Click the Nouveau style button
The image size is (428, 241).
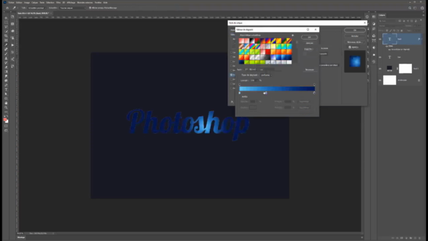tap(355, 42)
